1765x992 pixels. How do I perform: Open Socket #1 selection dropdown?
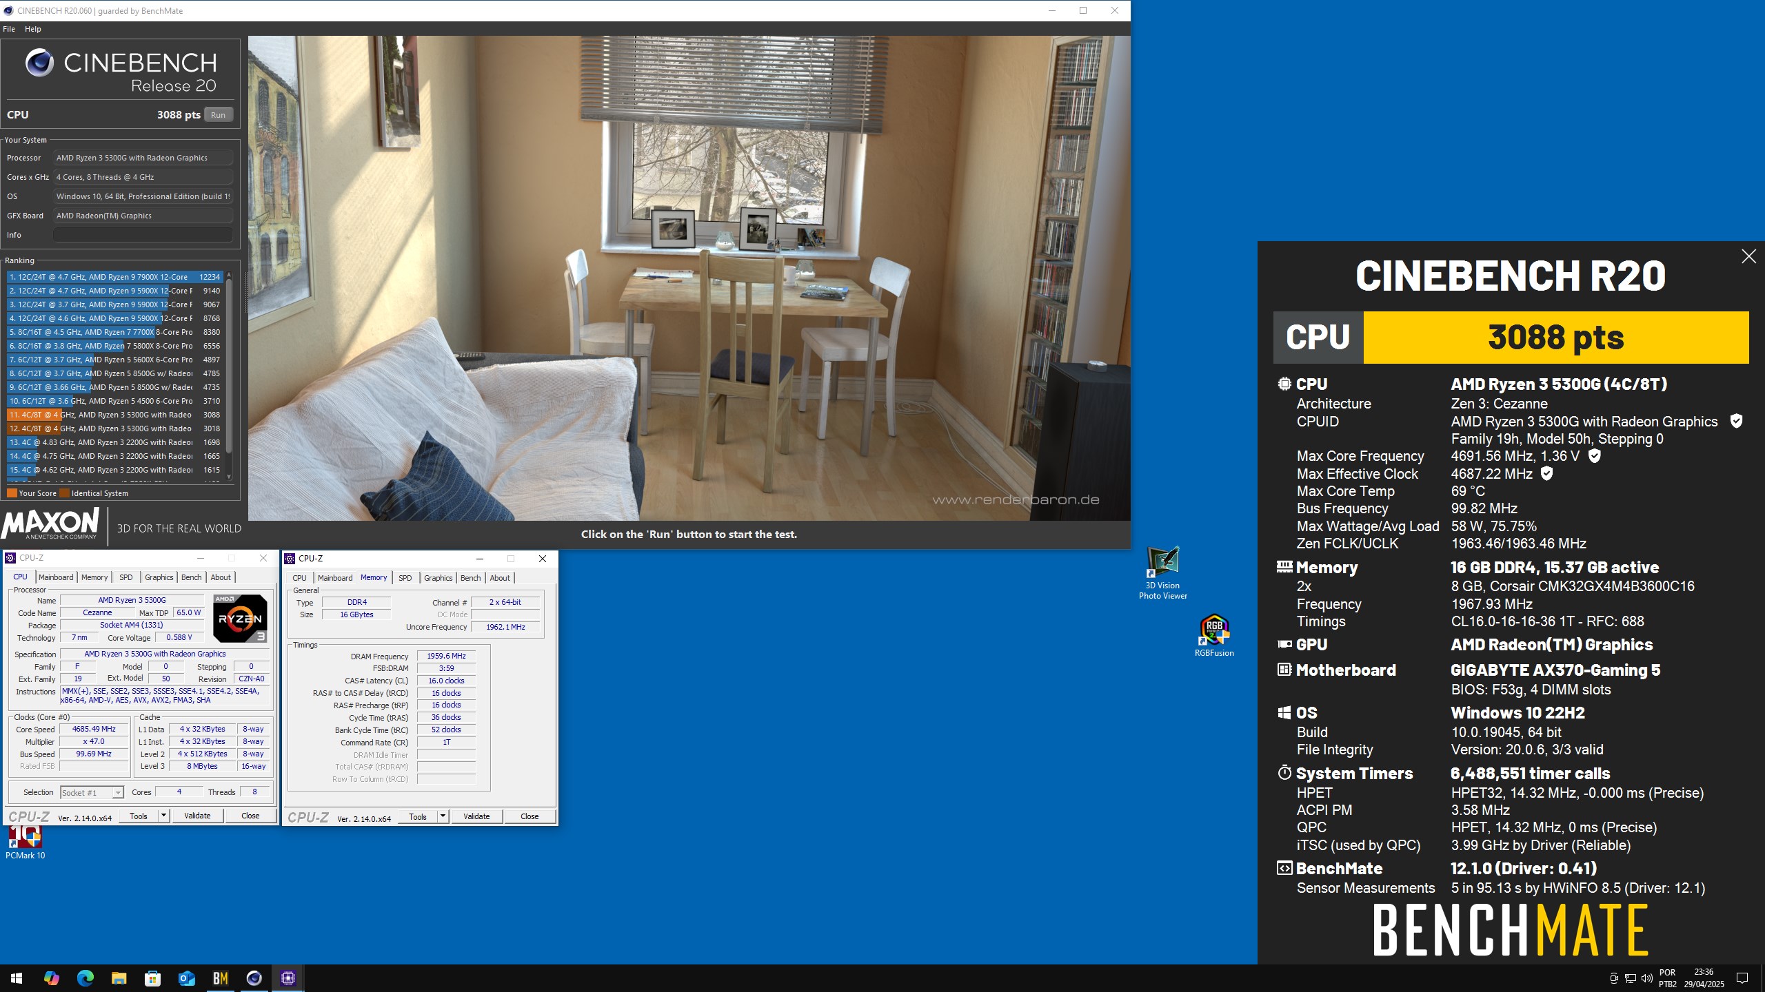tap(92, 793)
